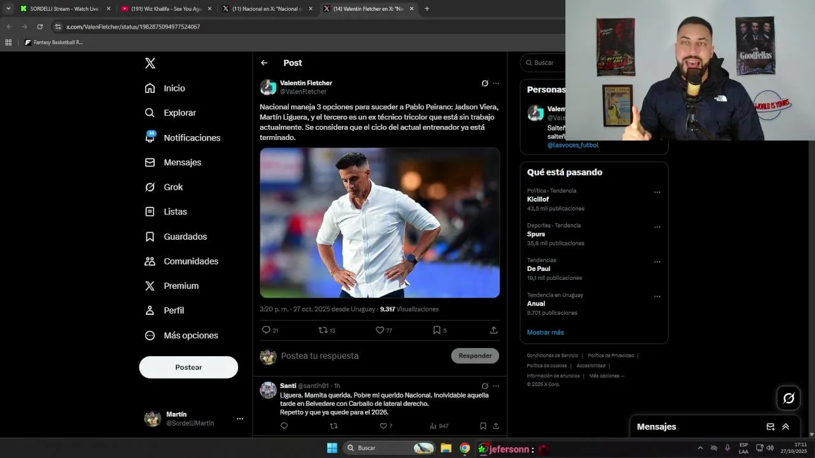This screenshot has height=458, width=815.
Task: Open Listas in the sidebar
Action: (166, 212)
